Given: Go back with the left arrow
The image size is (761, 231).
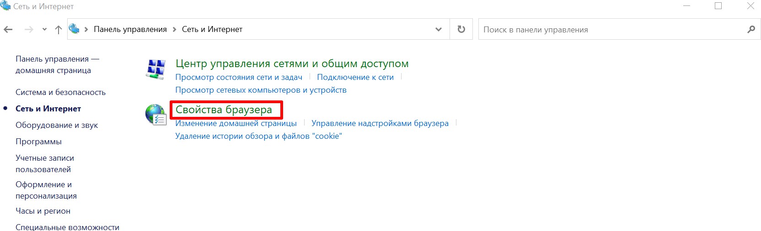Looking at the screenshot, I should [8, 30].
